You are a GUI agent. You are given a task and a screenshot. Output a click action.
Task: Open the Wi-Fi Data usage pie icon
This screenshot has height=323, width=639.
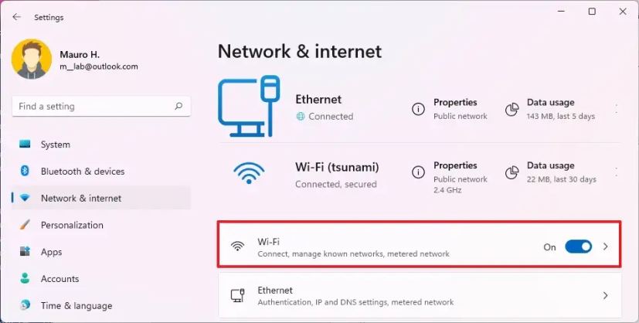pyautogui.click(x=512, y=172)
